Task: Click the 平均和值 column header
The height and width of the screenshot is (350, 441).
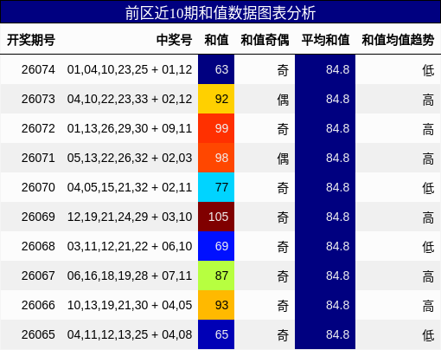Action: (x=325, y=40)
